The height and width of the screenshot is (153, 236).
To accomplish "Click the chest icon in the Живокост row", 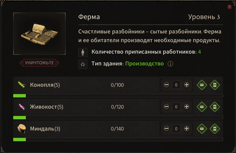I will [x=215, y=107].
